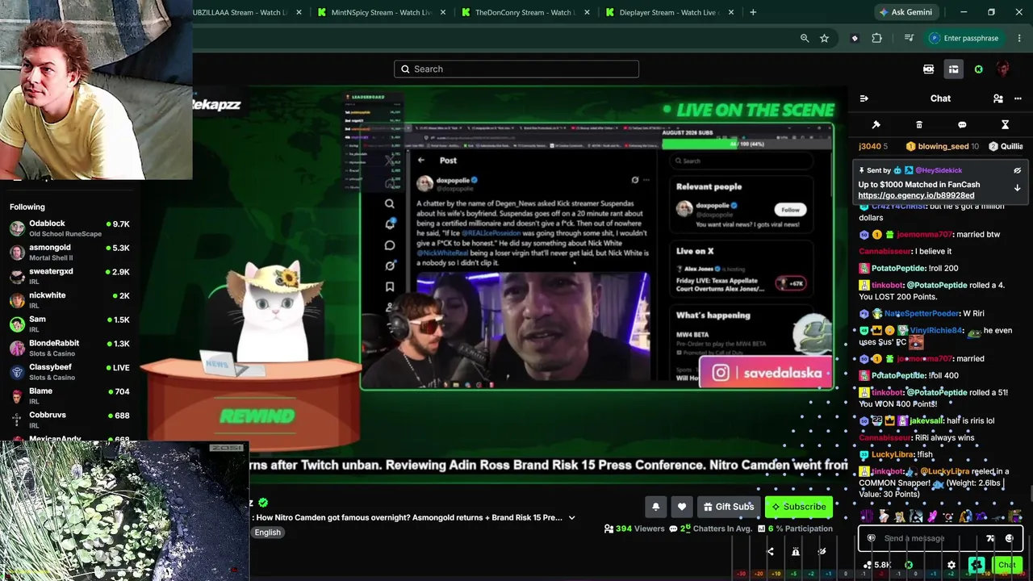Open nickwhite channel in Following list
Image resolution: width=1033 pixels, height=581 pixels.
(x=69, y=300)
